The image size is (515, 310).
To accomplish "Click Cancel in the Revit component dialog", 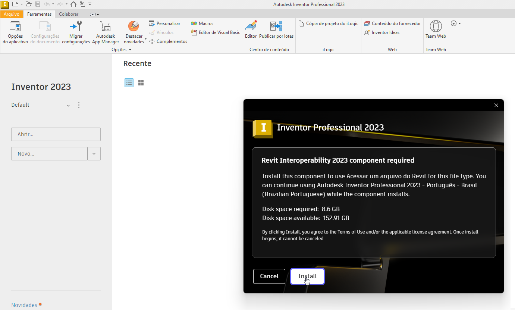I will click(x=269, y=276).
